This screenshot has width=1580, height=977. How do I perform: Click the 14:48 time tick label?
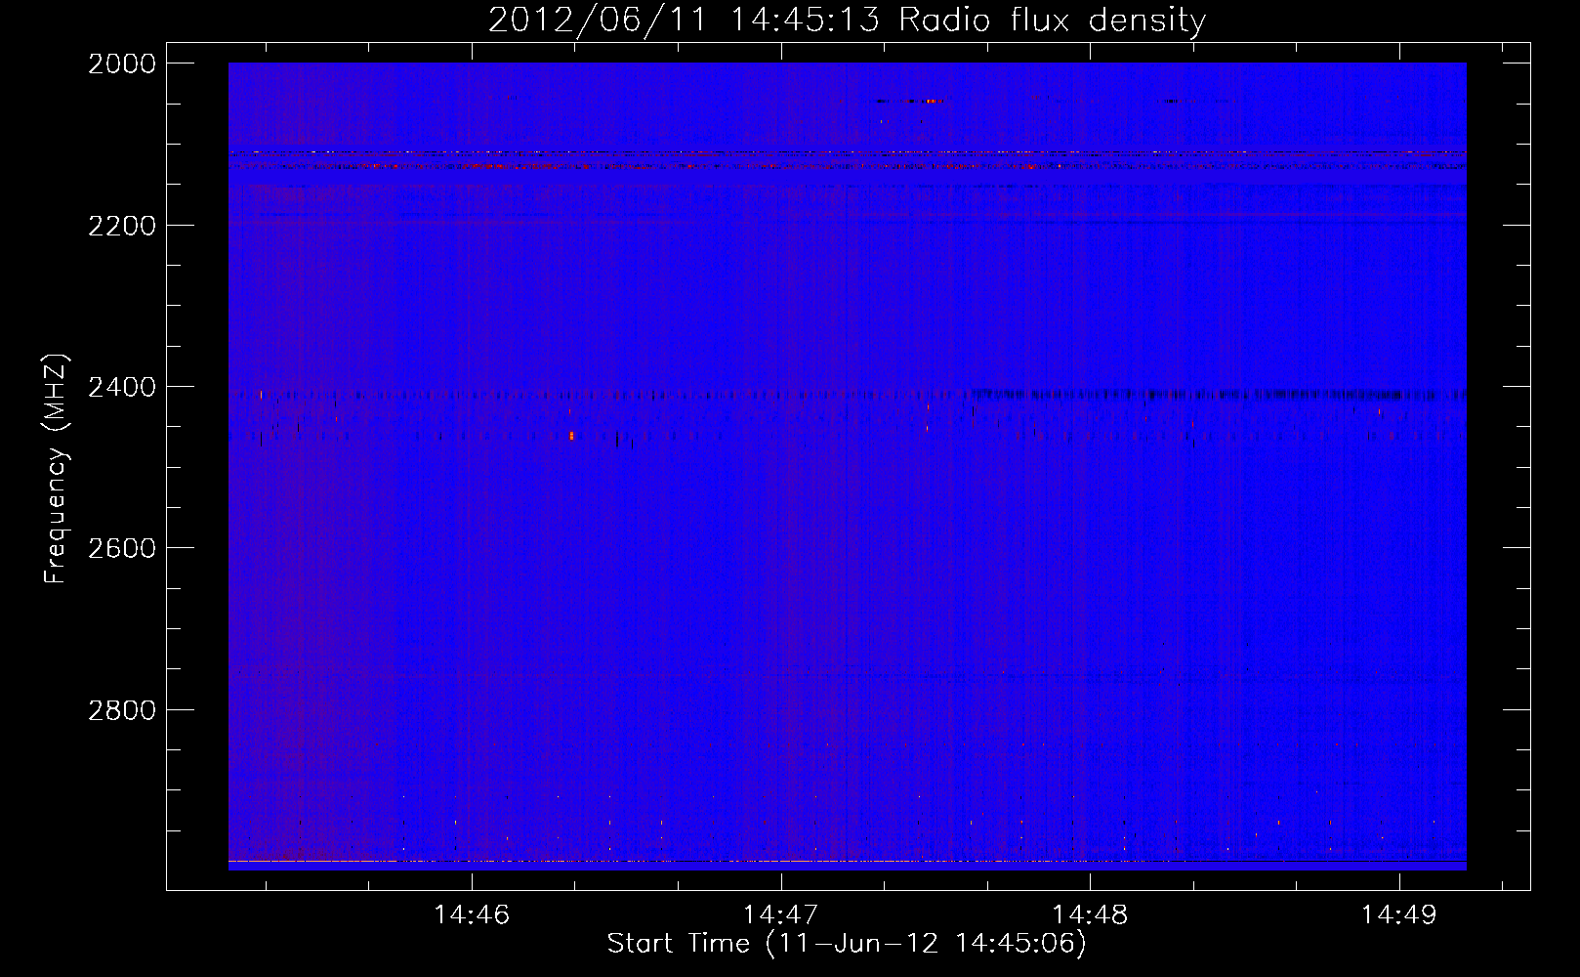1090,915
